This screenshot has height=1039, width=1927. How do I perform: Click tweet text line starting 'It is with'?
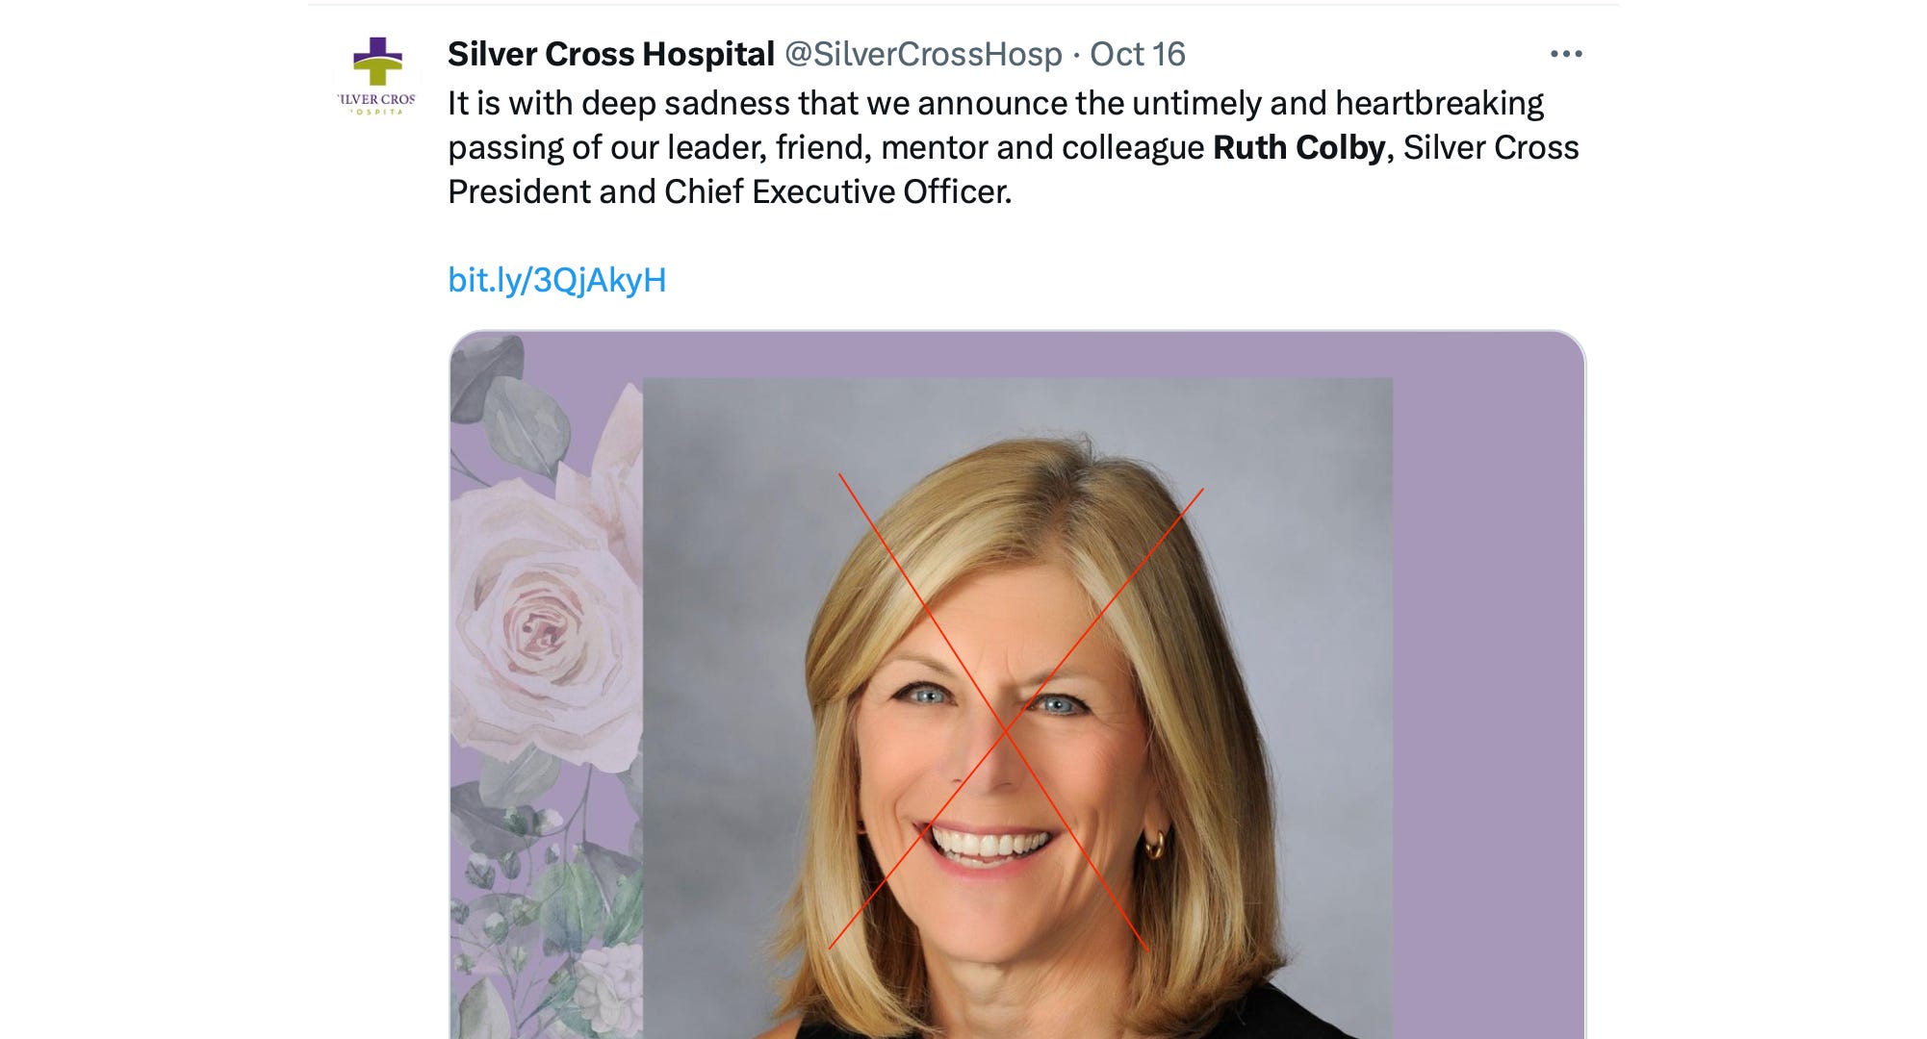[x=994, y=103]
